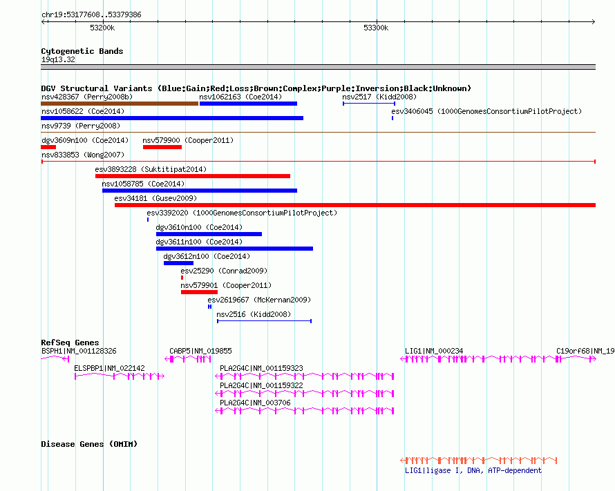Click the esv3893228 (Suktitipat2014) red bar
This screenshot has width=615, height=491.
tap(193, 176)
